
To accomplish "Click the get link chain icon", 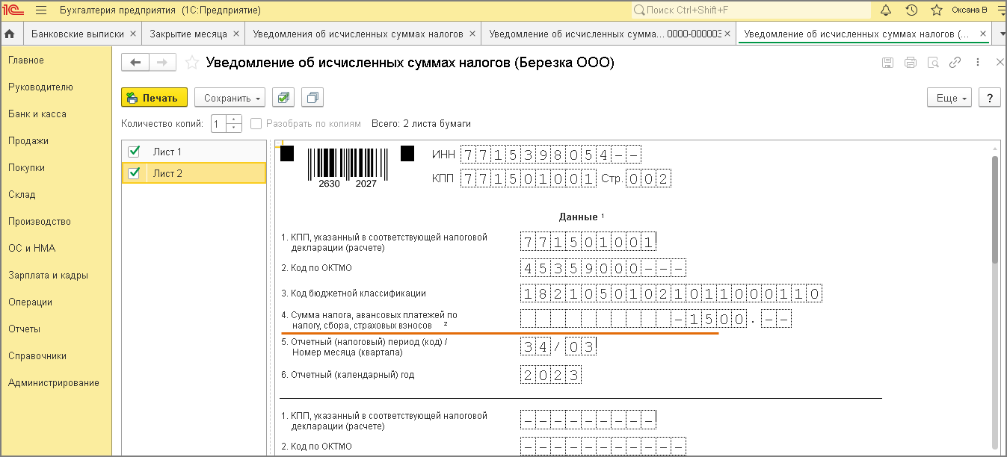I will click(955, 63).
